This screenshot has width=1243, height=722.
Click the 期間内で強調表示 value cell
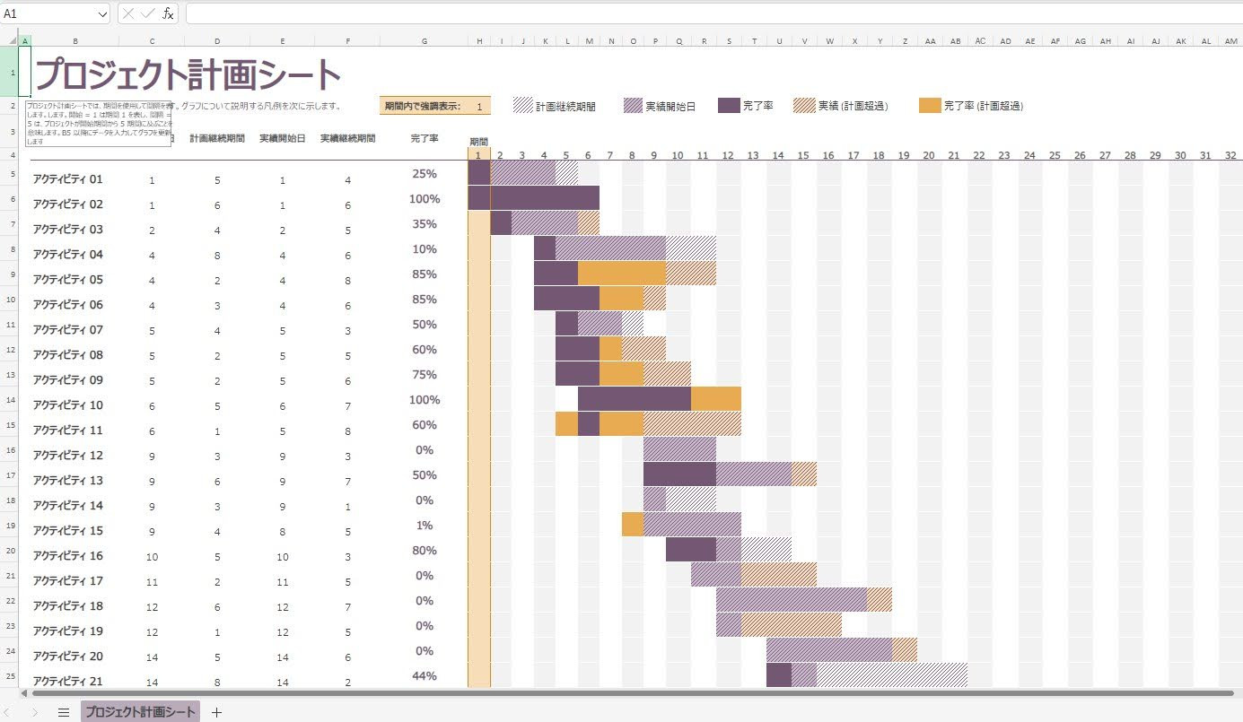[x=479, y=106]
